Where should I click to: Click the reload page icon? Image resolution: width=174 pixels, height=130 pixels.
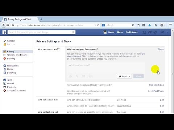[x=98, y=25]
